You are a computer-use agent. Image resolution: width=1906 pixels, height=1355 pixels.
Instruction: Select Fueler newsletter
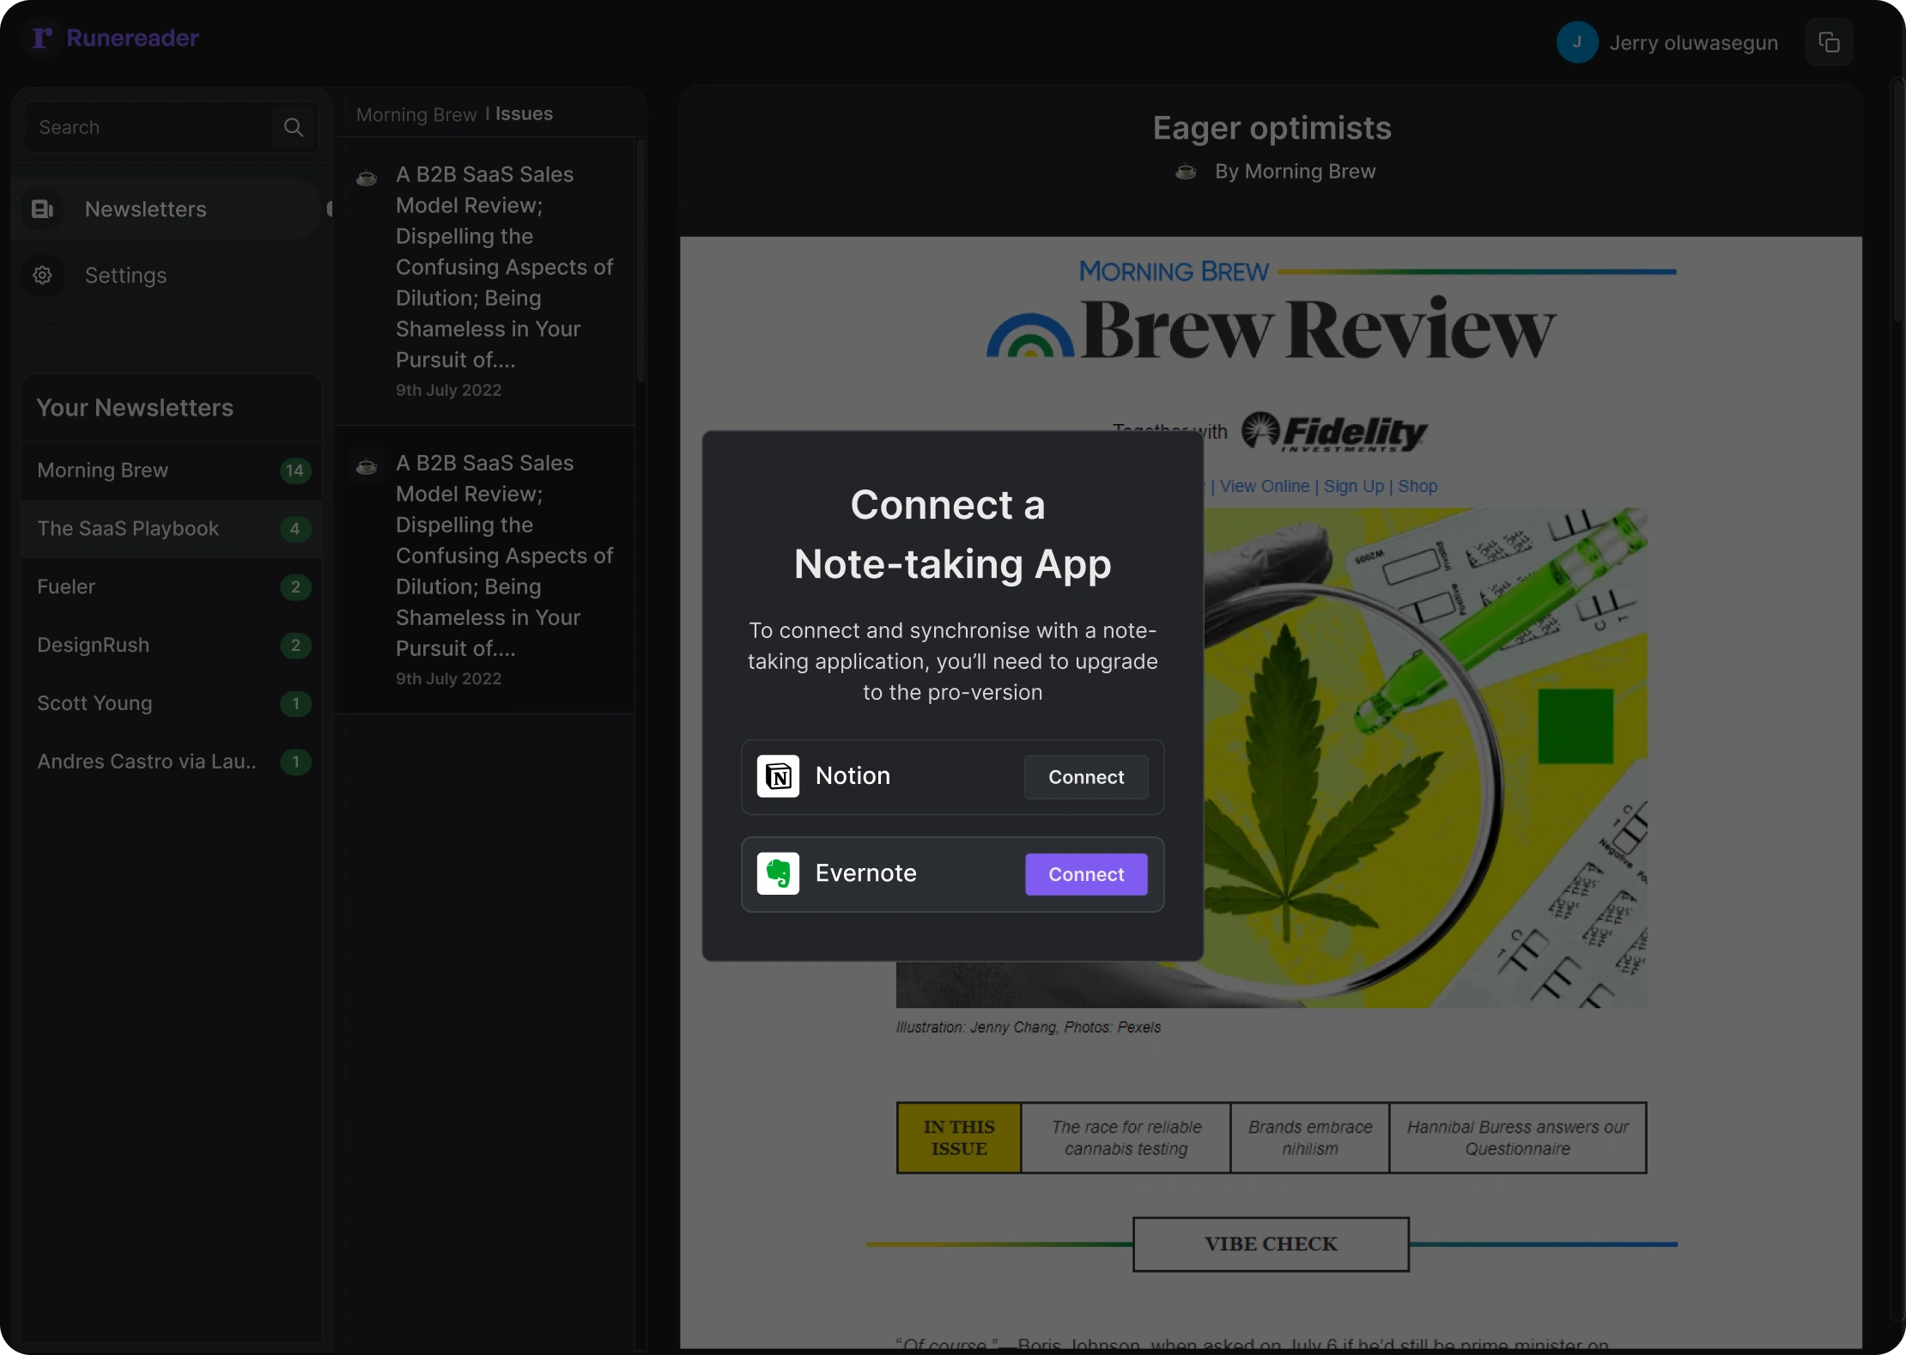pyautogui.click(x=171, y=587)
